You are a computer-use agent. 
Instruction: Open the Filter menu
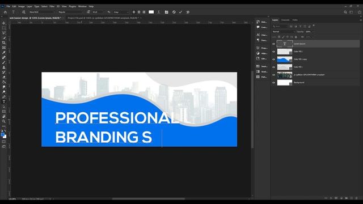(x=52, y=6)
